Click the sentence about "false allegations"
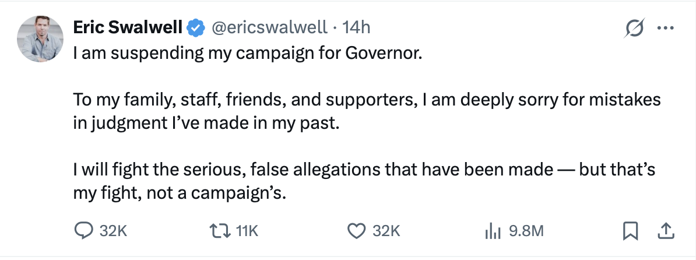696x260 pixels. point(367,181)
